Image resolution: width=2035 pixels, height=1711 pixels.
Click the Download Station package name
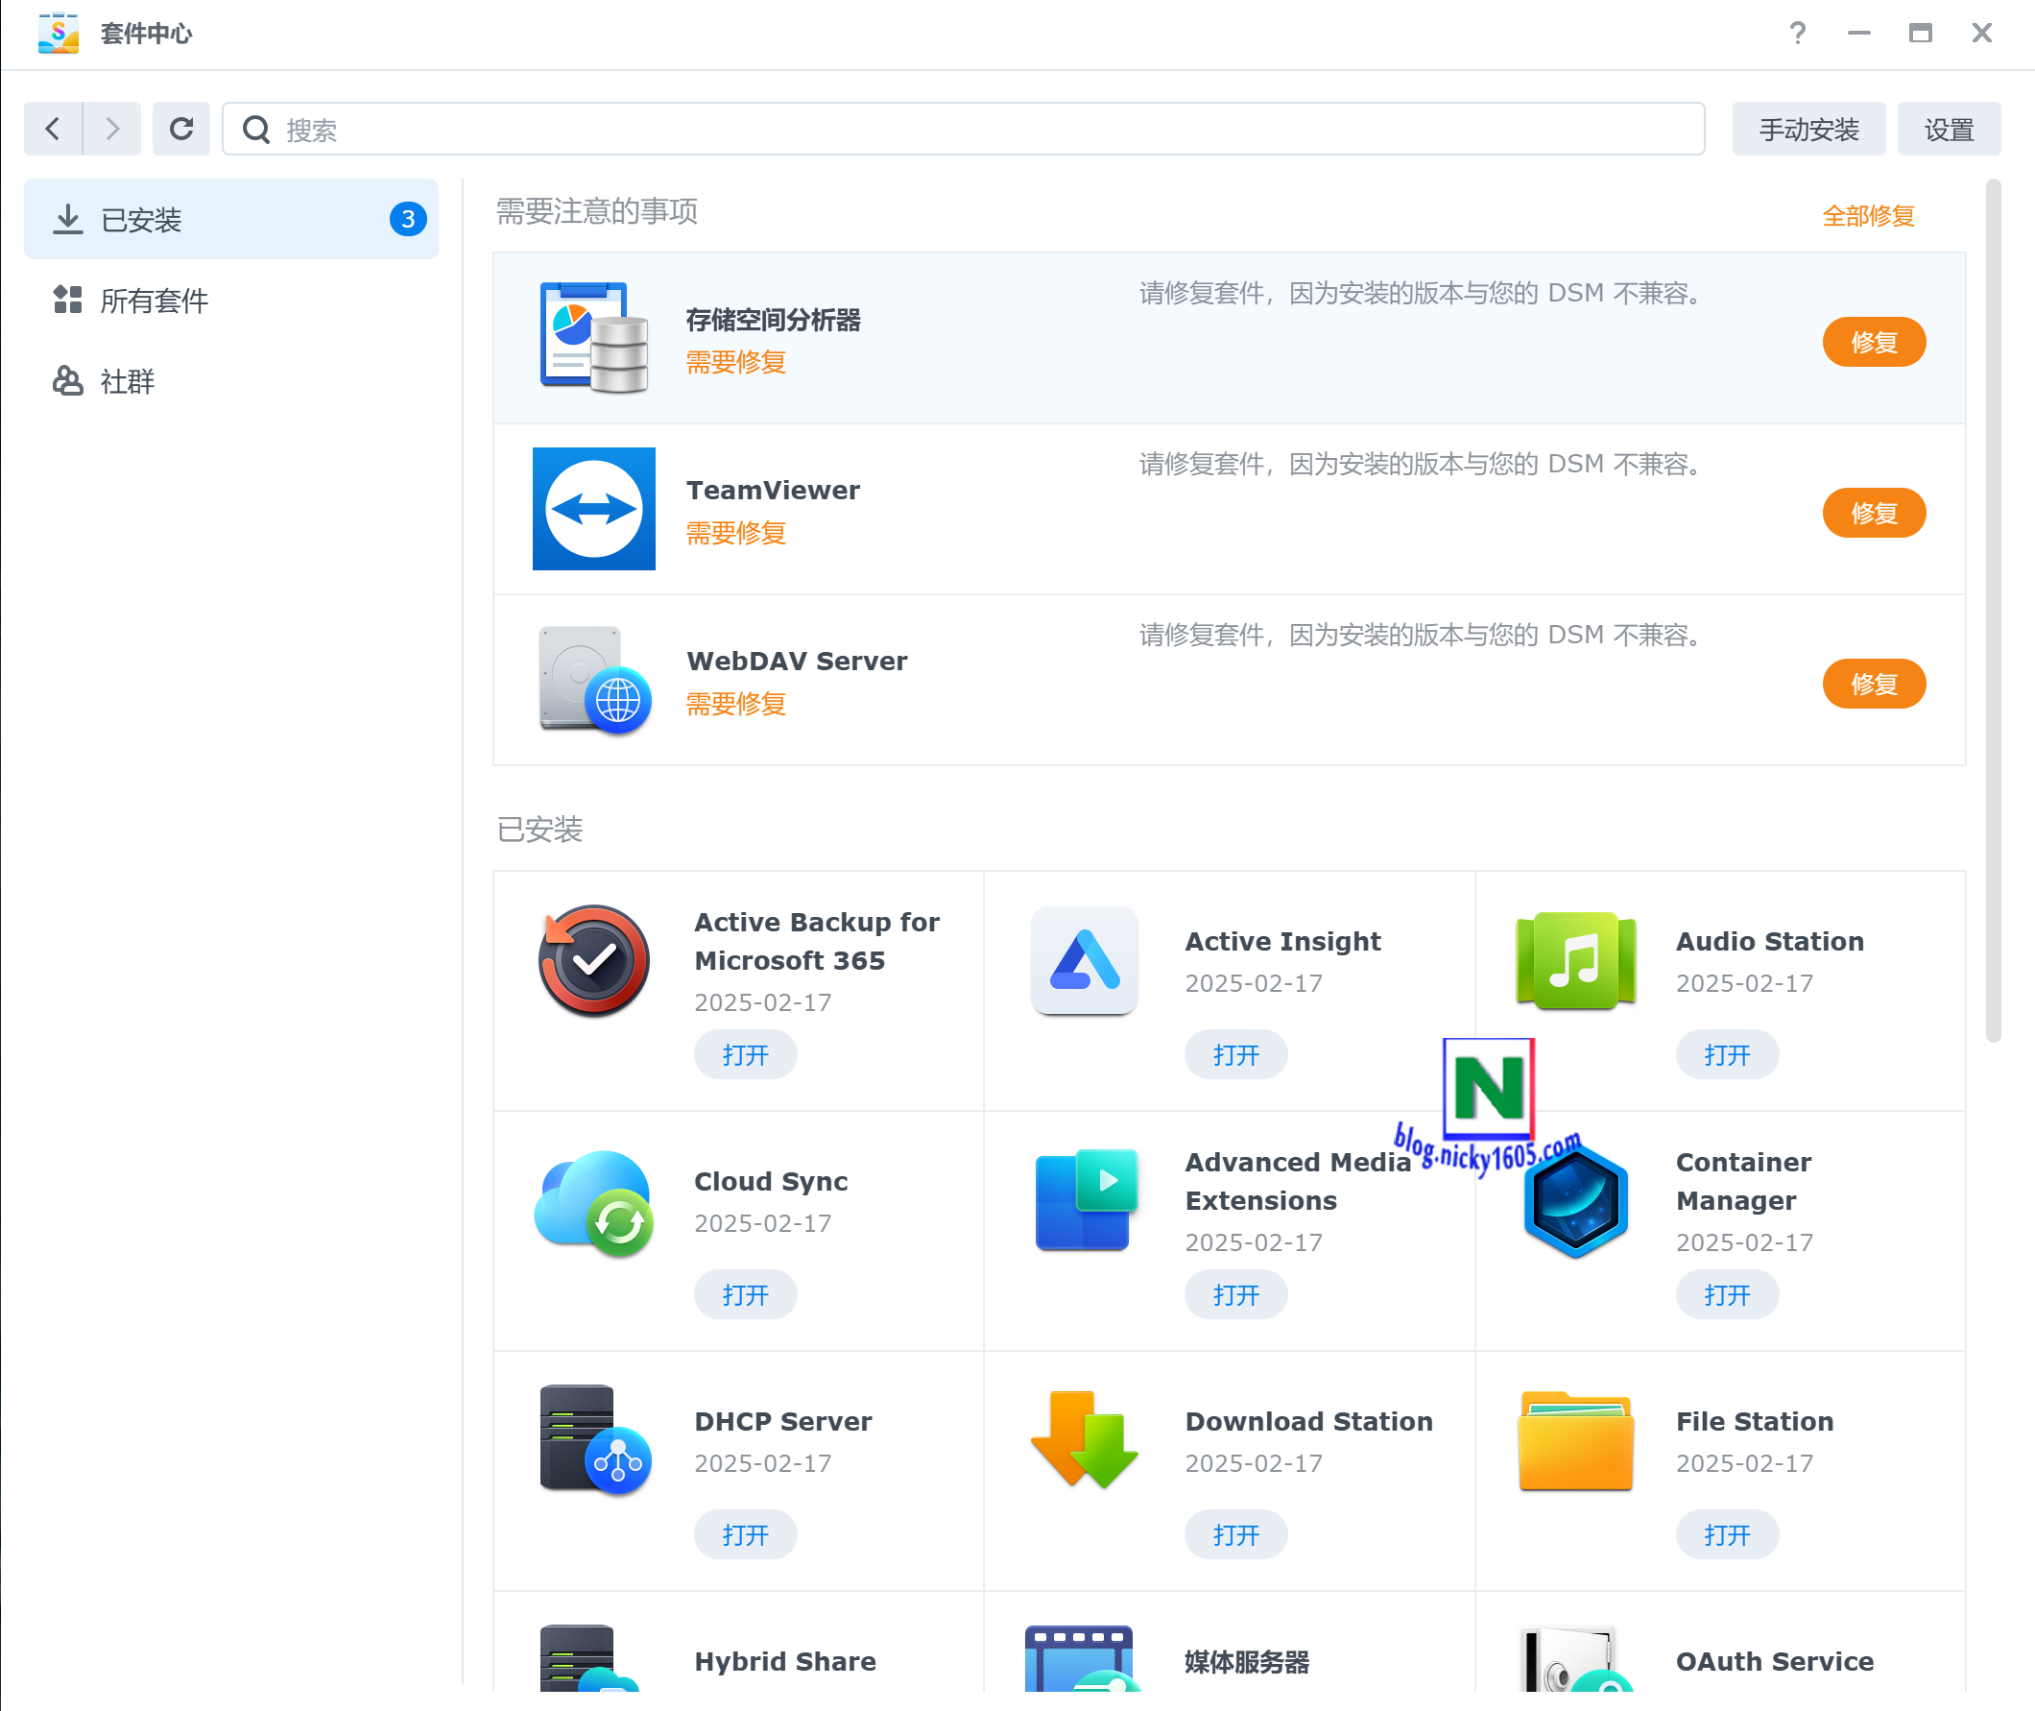click(x=1307, y=1421)
